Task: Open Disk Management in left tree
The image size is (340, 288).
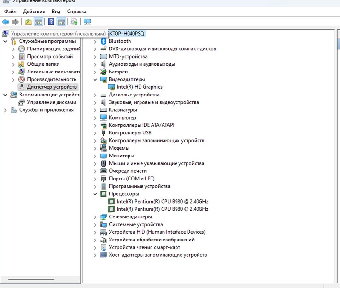Action: point(51,102)
